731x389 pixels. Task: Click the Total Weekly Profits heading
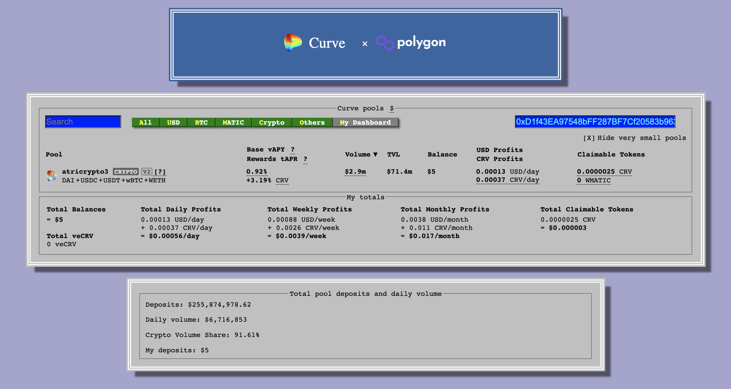coord(310,209)
